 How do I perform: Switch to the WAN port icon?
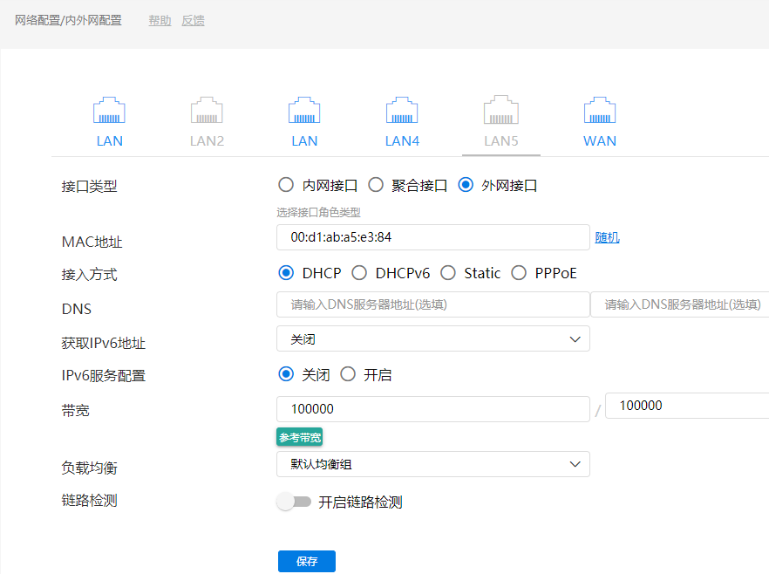(600, 112)
